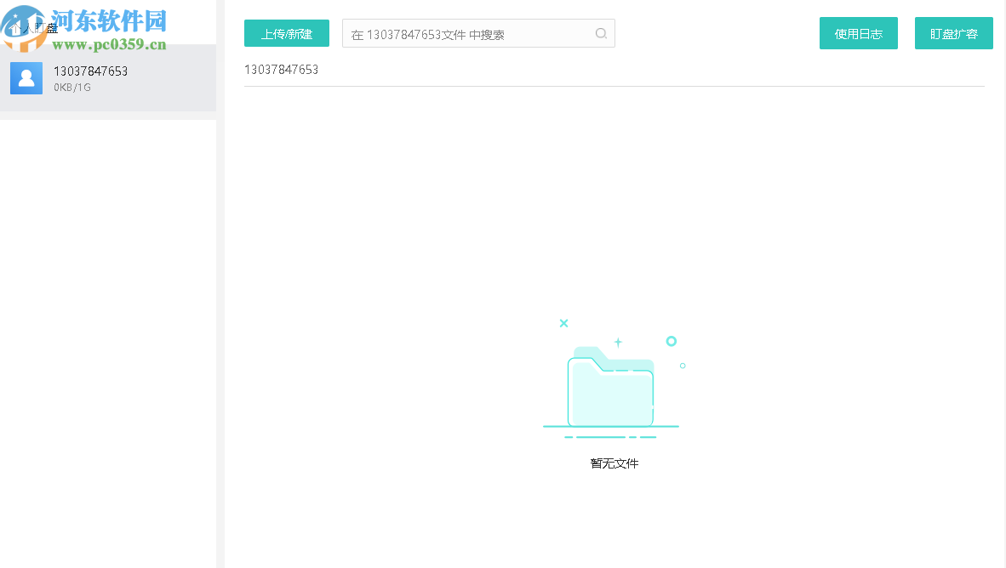Click the 暂无文件 empty state text
The height and width of the screenshot is (568, 1006).
point(614,463)
